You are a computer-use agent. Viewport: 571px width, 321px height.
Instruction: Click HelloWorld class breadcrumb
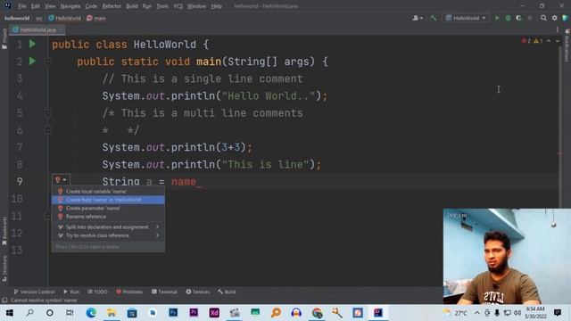tap(64, 18)
